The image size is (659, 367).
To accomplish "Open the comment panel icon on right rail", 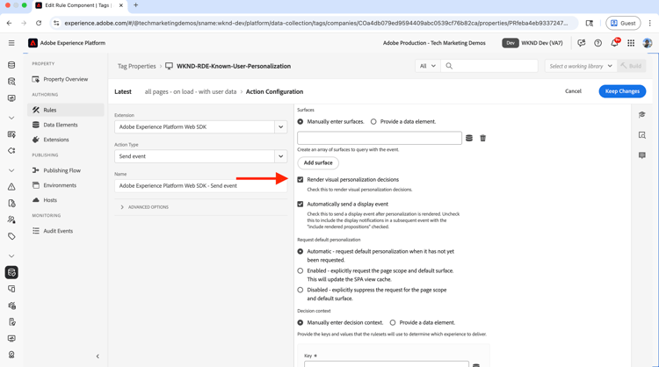I will point(641,155).
